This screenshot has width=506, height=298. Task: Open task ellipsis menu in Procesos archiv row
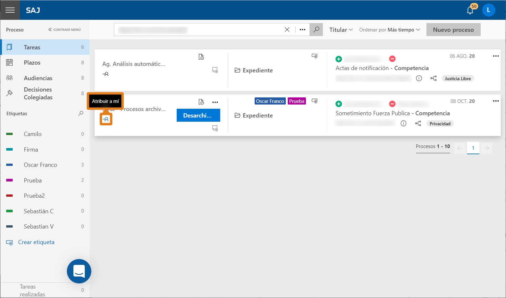pyautogui.click(x=215, y=102)
